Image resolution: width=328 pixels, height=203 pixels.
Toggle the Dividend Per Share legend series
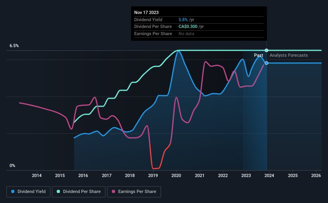(x=79, y=192)
